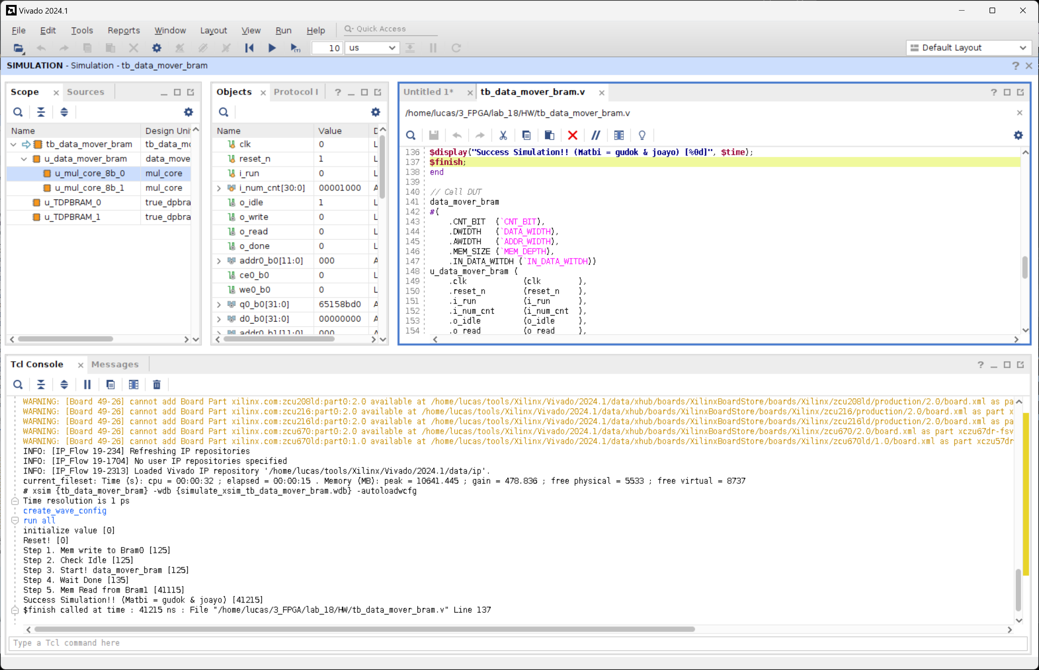Click the Copy icon in Tcl Console toolbar

(110, 385)
